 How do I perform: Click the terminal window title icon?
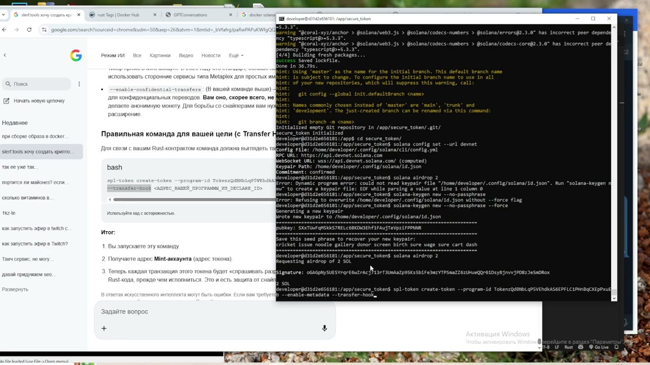click(x=281, y=19)
